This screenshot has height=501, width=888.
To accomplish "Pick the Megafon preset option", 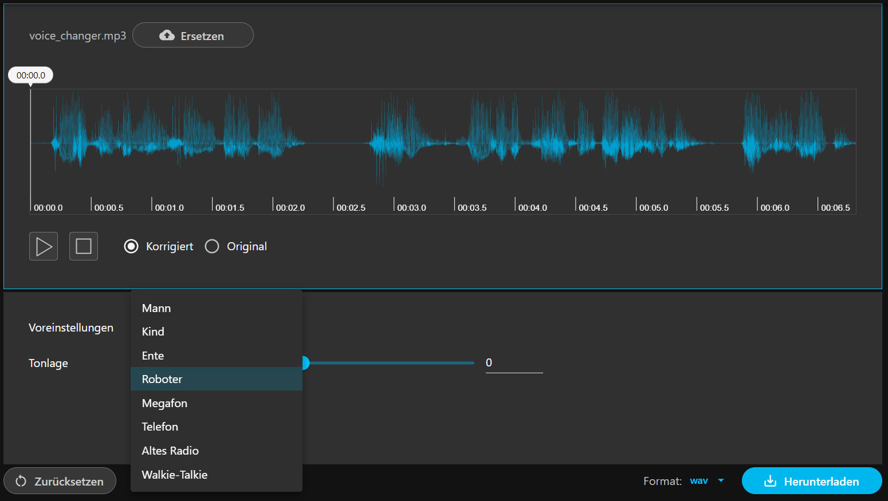I will (164, 403).
